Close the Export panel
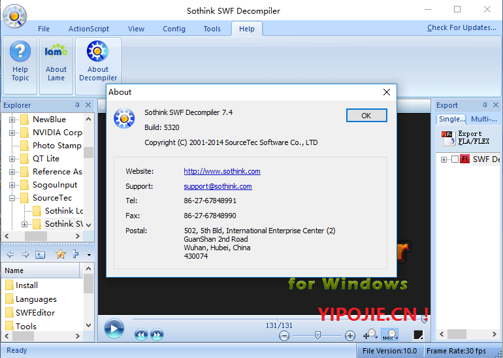This screenshot has height=358, width=503. (496, 105)
